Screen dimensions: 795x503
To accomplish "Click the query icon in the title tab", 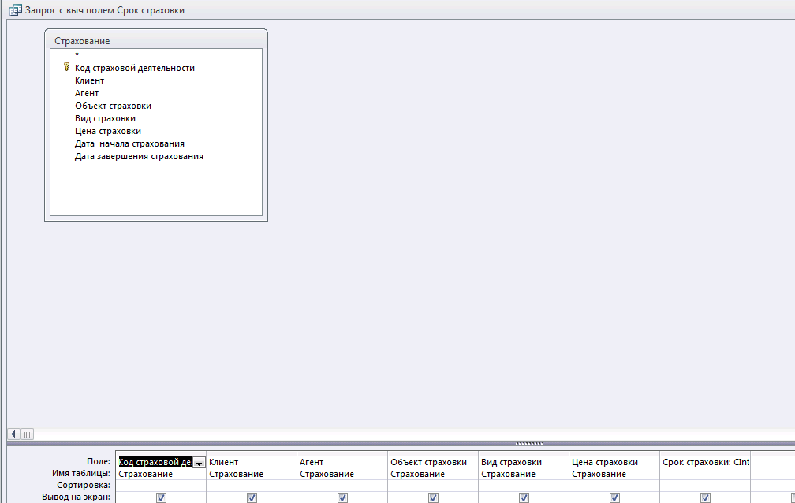I will [x=13, y=10].
